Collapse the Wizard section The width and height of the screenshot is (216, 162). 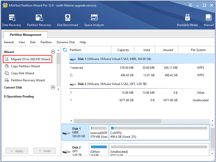click(53, 52)
